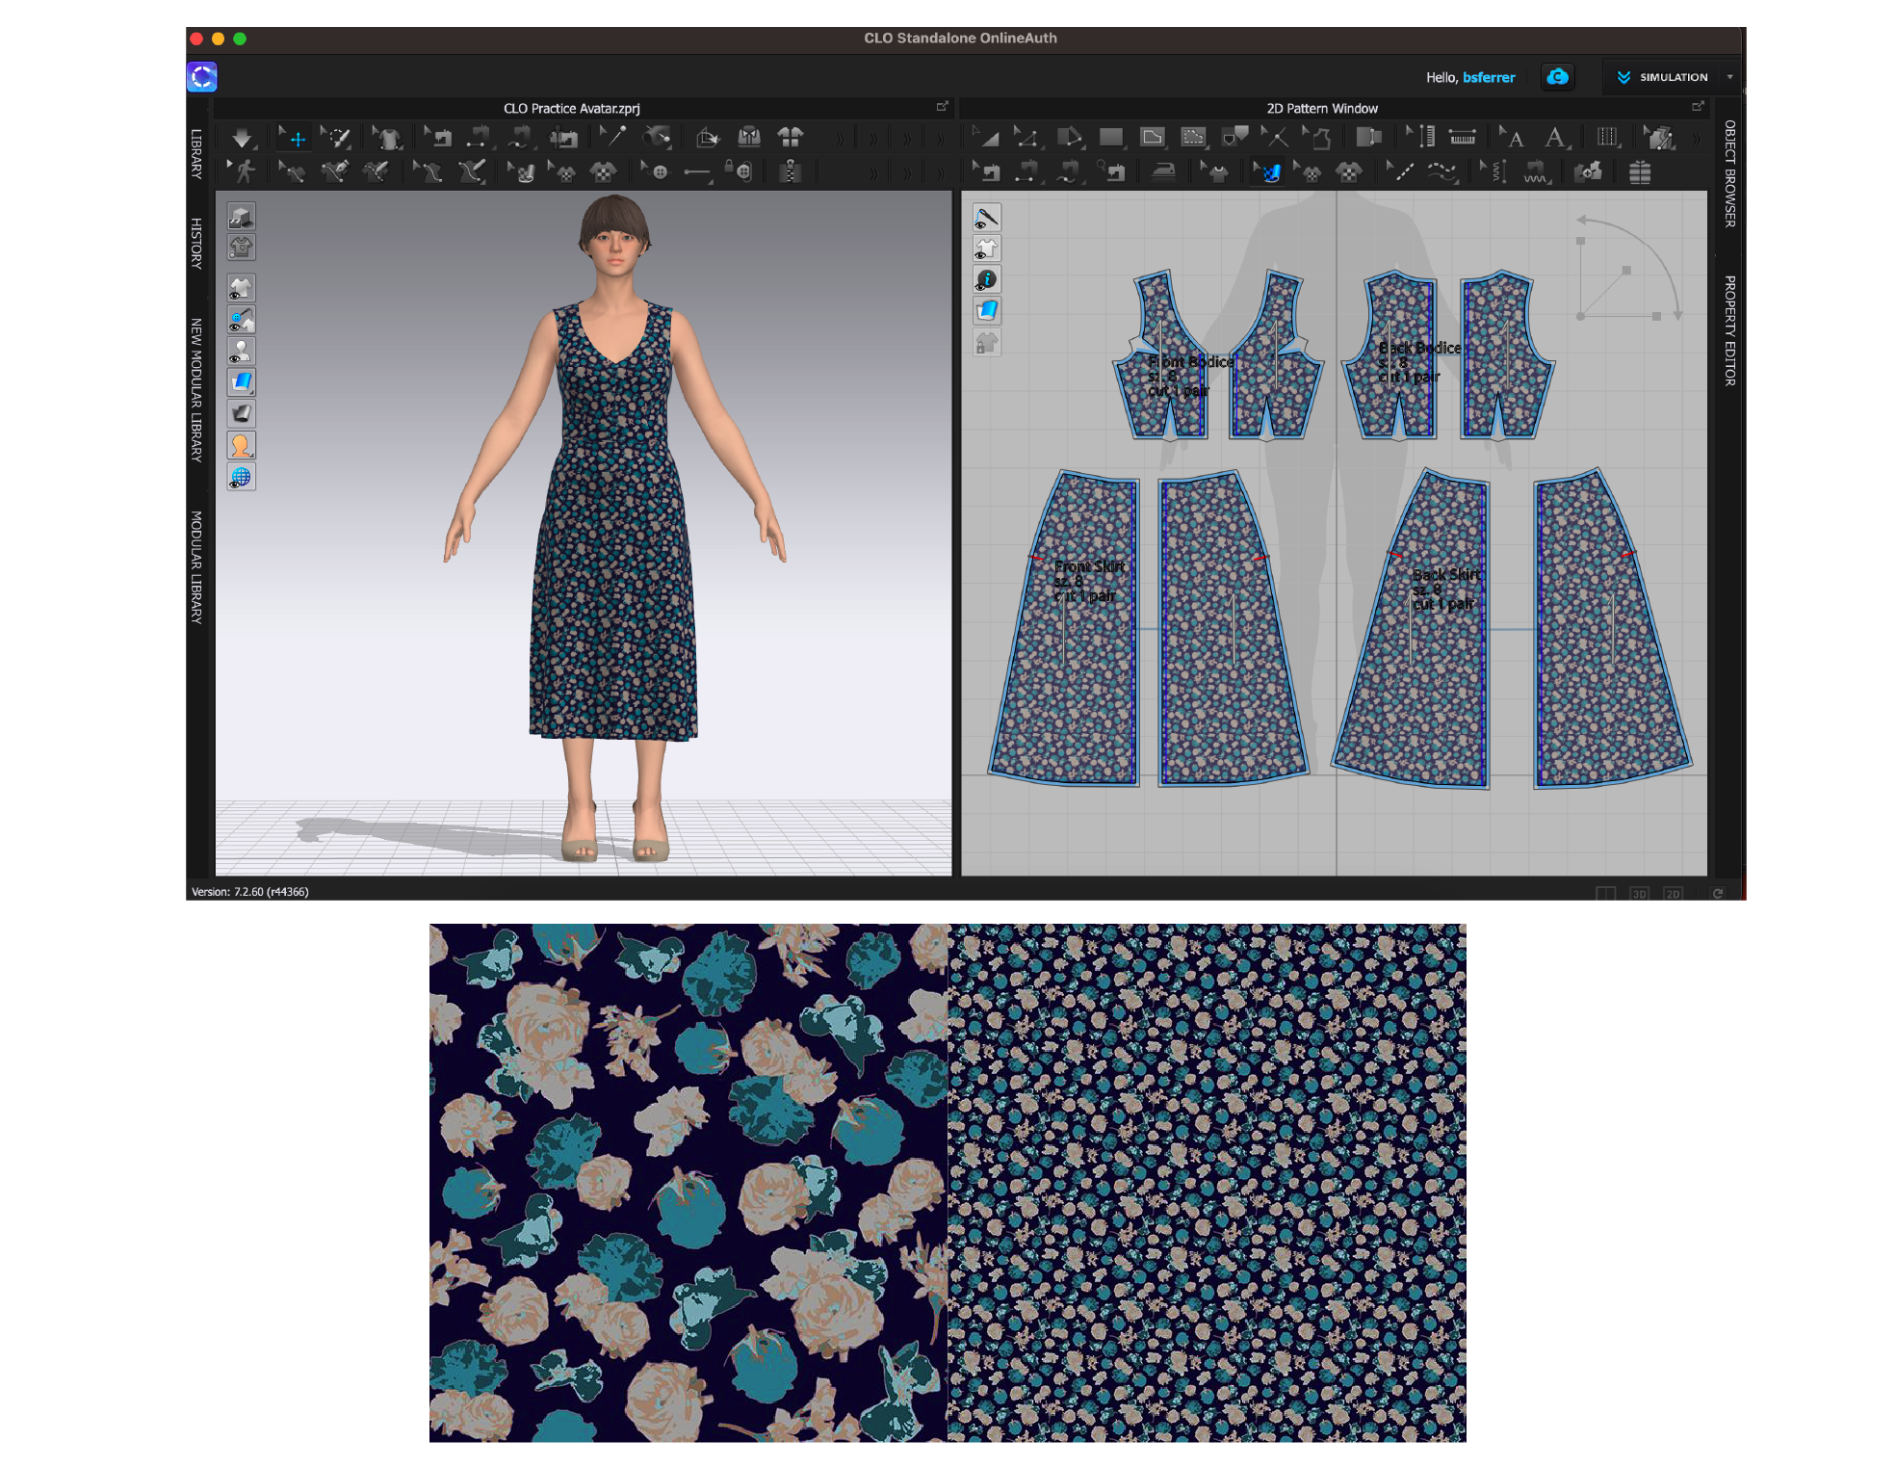The image size is (1896, 1467).
Task: Toggle Show Avatar eye icon
Action: click(x=241, y=352)
